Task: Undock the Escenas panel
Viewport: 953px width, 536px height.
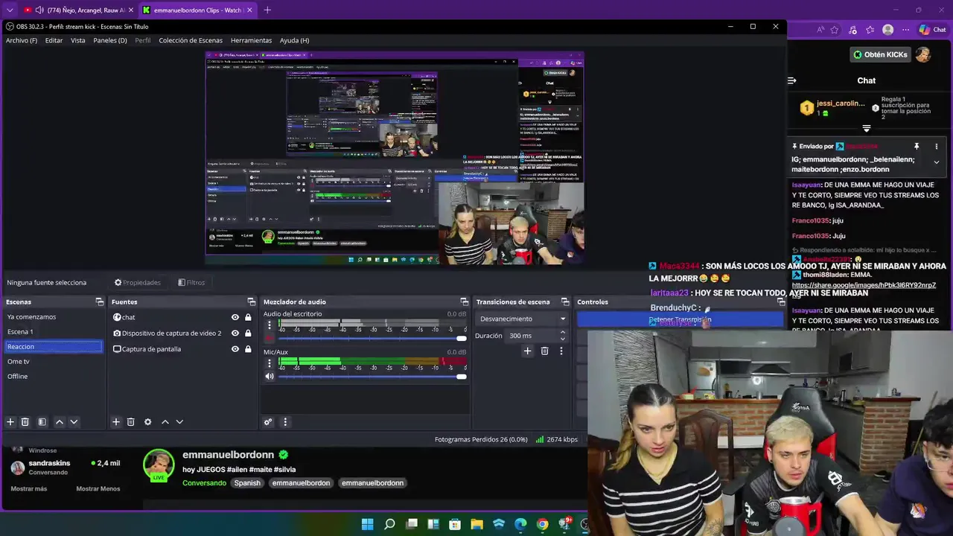Action: pyautogui.click(x=100, y=301)
